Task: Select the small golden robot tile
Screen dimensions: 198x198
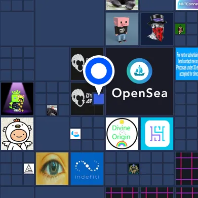Action: click(x=134, y=169)
